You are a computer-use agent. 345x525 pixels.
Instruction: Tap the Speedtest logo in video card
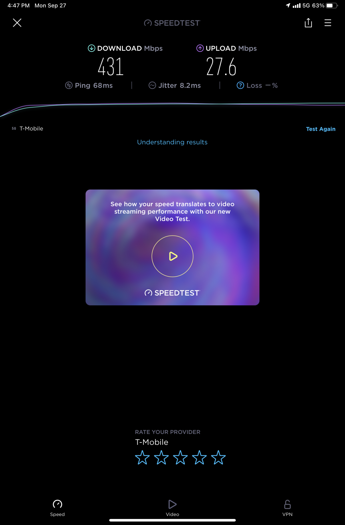(x=172, y=293)
